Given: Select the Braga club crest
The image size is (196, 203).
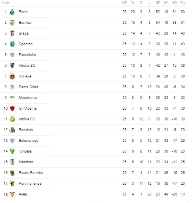Looking at the screenshot, I should click(12, 33).
